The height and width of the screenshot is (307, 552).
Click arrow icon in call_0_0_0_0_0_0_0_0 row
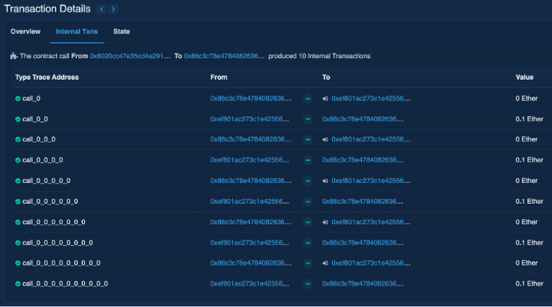coord(307,243)
